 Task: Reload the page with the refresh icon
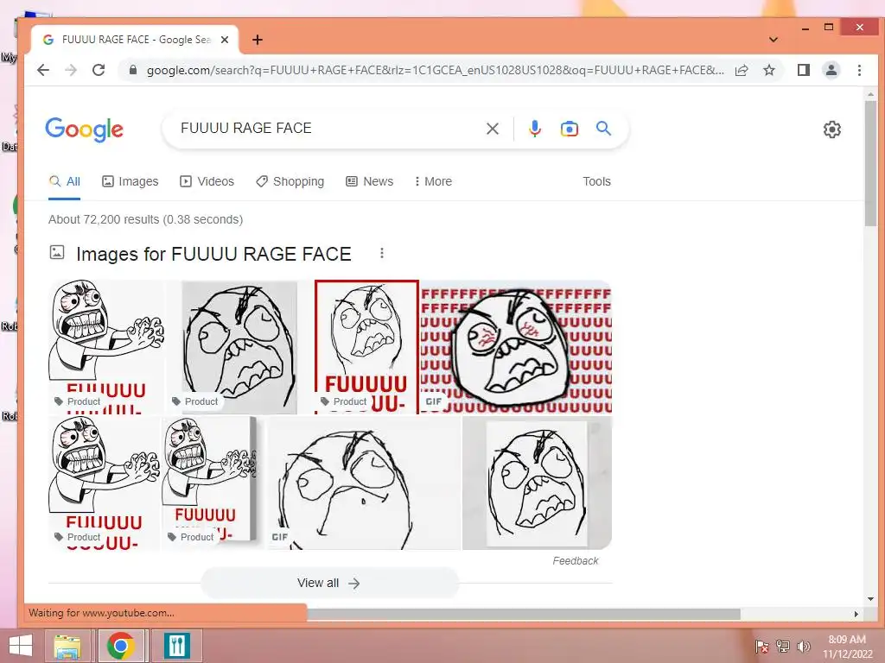(99, 70)
